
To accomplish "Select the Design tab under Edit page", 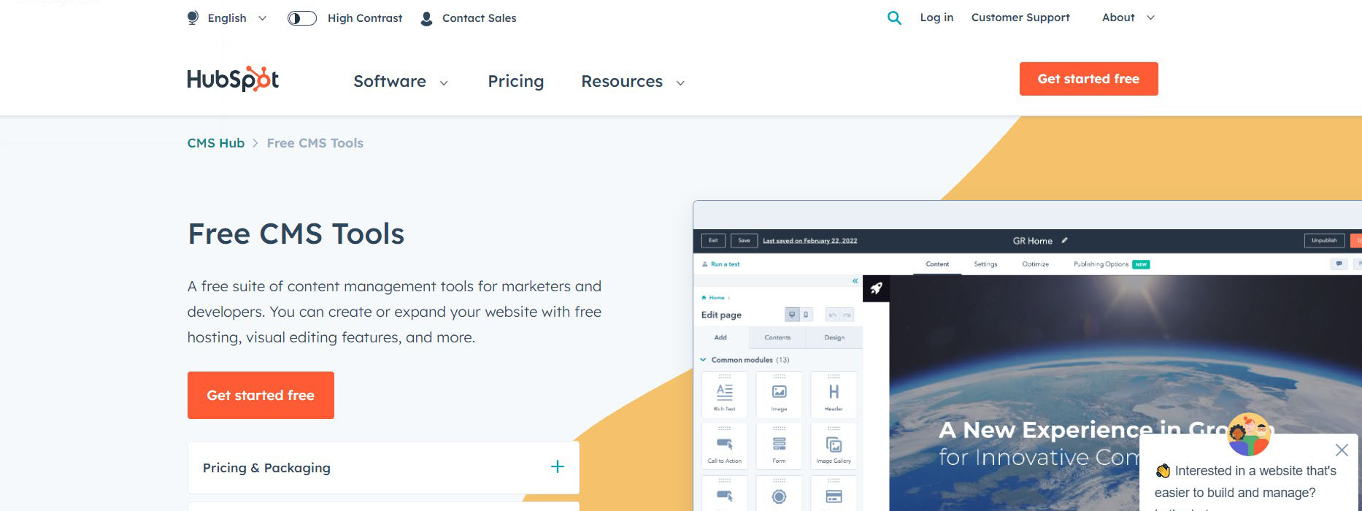I will 834,337.
